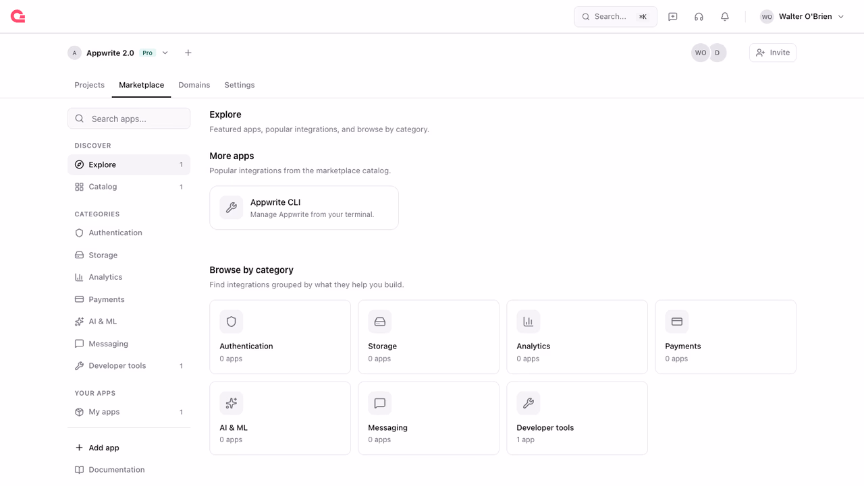Image resolution: width=864 pixels, height=486 pixels.
Task: Filter by Messaging in sidebar
Action: [129, 344]
